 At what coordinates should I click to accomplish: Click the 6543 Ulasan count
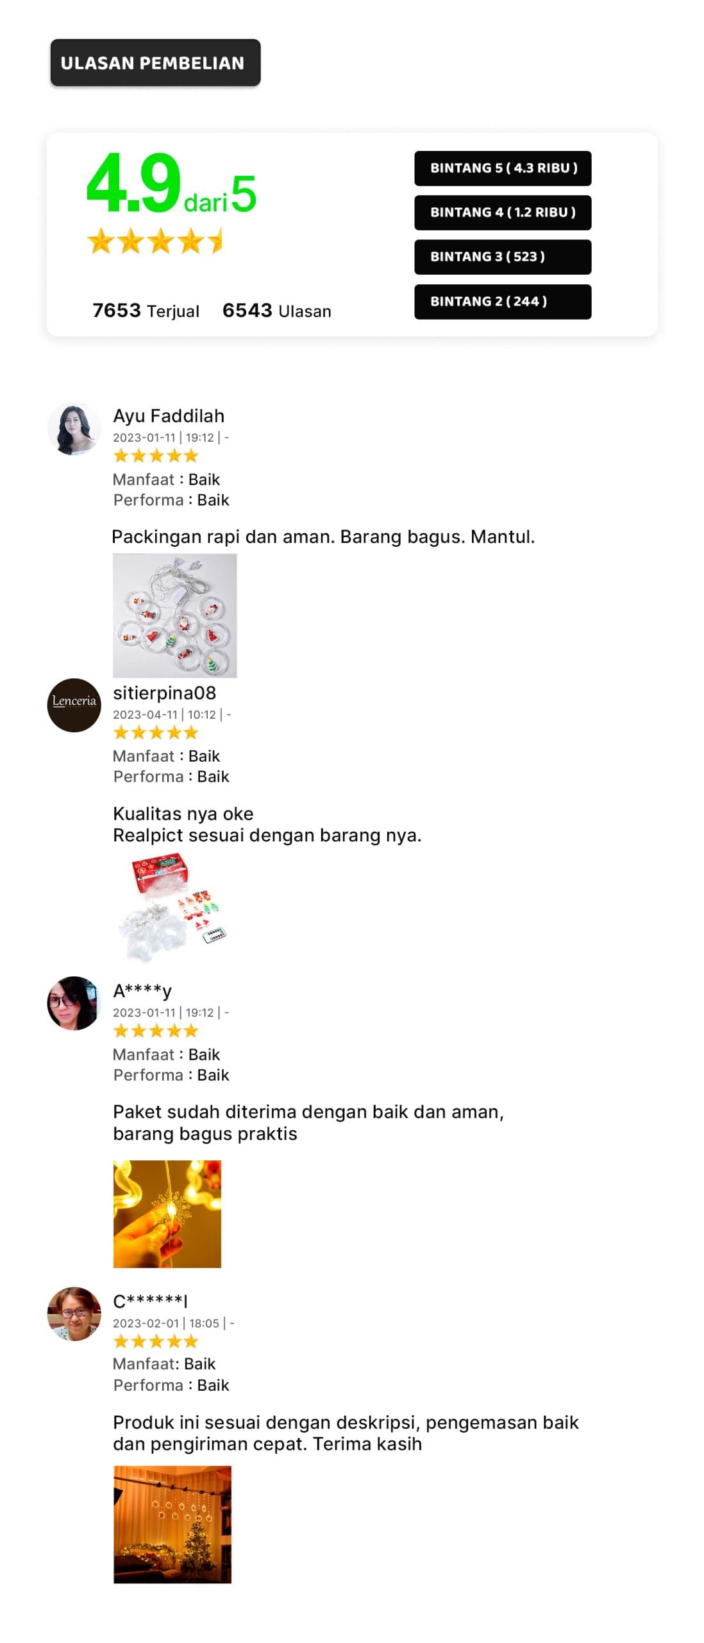click(x=277, y=311)
